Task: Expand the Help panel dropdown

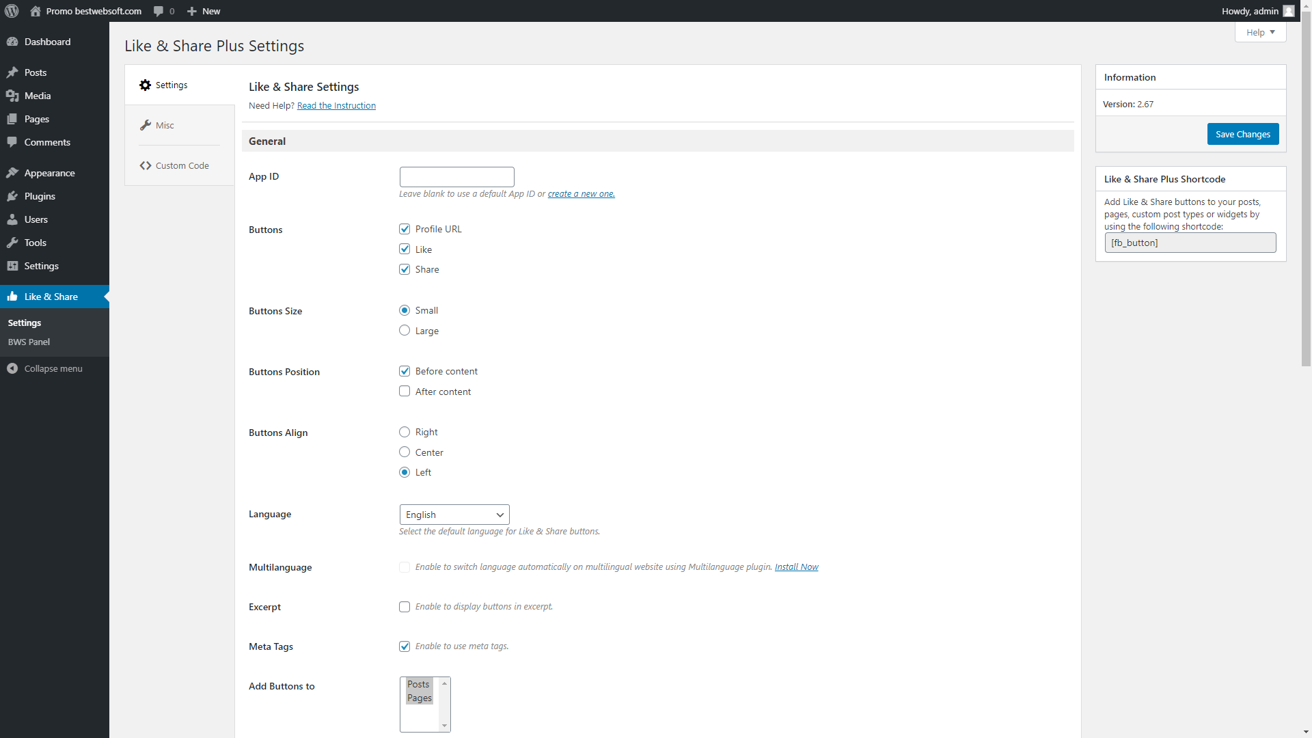Action: click(x=1260, y=32)
